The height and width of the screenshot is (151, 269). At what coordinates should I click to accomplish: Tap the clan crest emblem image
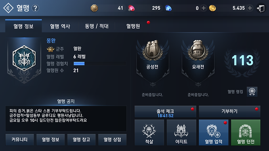pyautogui.click(x=24, y=58)
